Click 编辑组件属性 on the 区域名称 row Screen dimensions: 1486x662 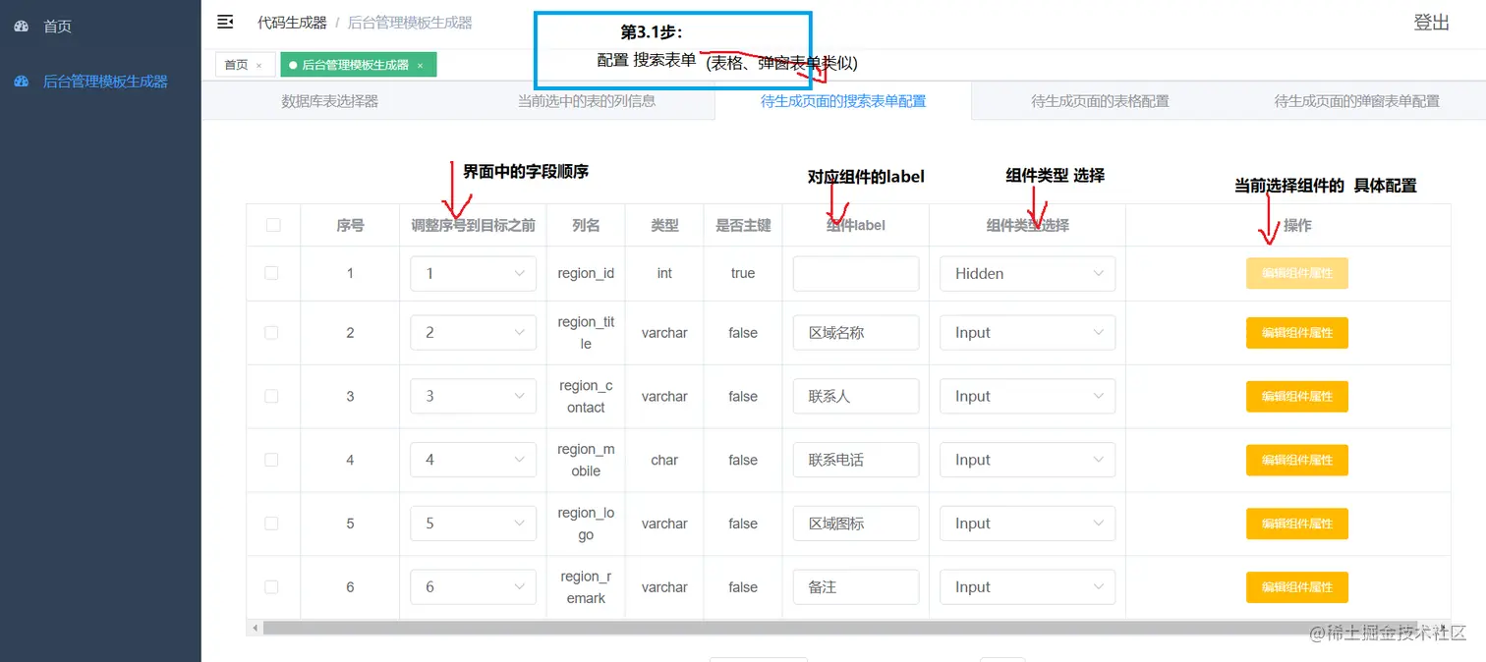click(1296, 332)
